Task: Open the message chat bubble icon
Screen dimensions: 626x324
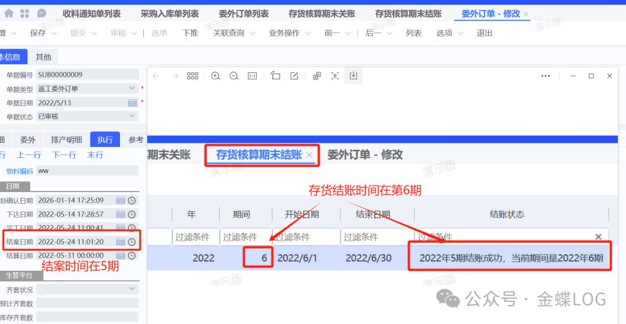Action: pos(41,13)
